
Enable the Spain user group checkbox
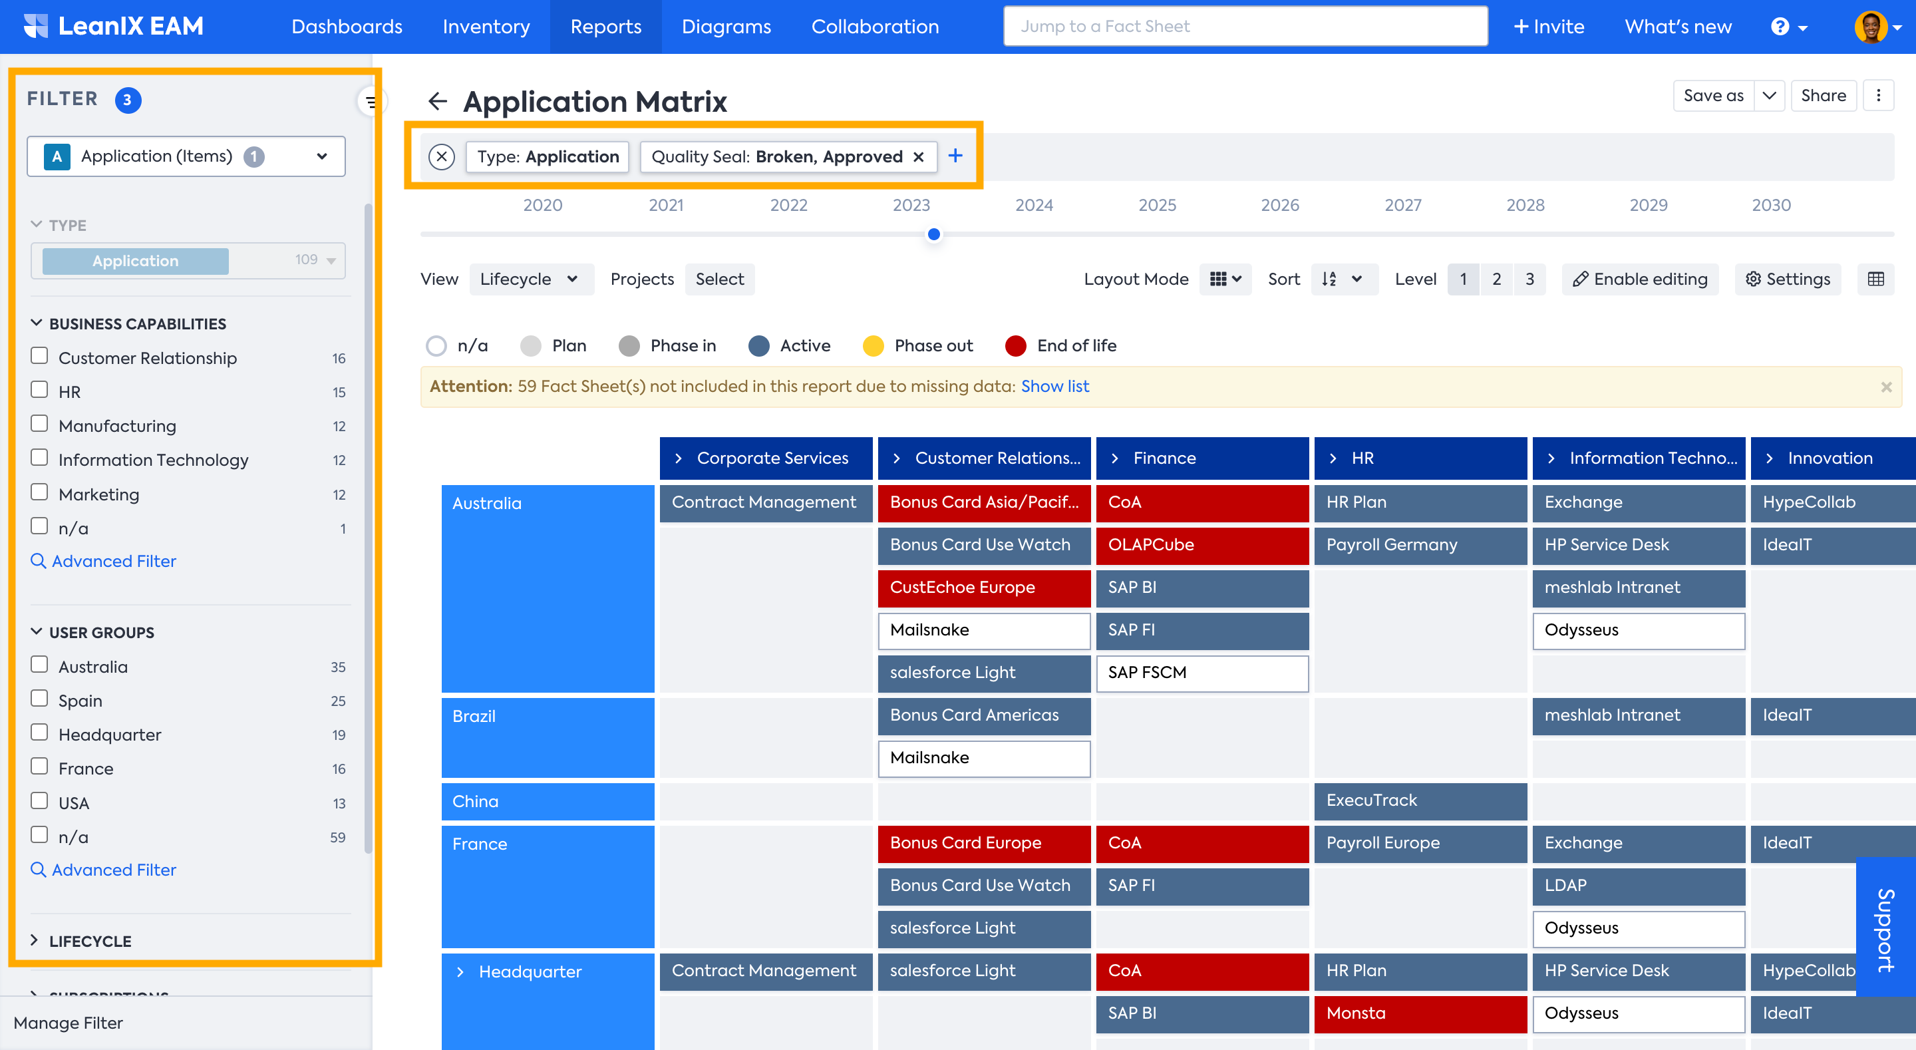(39, 699)
